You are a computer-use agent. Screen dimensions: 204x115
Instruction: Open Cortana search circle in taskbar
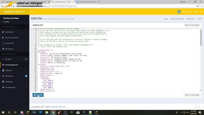pyautogui.click(x=9, y=112)
